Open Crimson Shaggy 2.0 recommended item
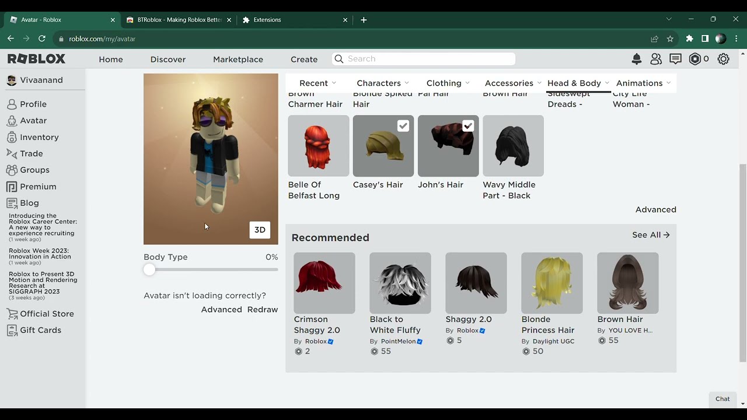This screenshot has height=420, width=747. coord(324,283)
